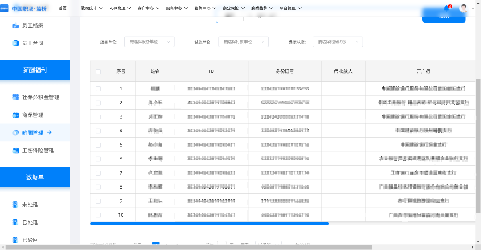Click the bottom window horizontal scrollbar
The image size is (481, 250).
coord(189,247)
